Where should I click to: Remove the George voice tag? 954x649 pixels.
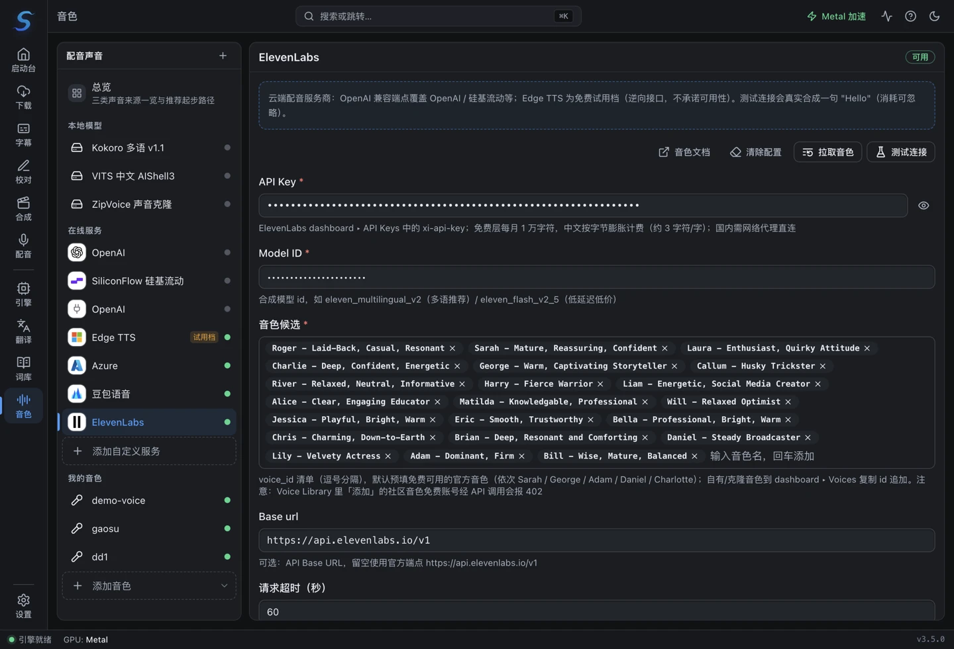[x=674, y=367]
